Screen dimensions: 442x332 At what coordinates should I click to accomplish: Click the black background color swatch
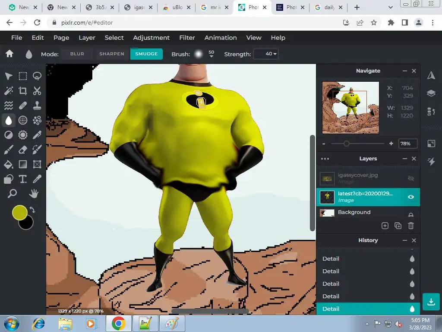27,223
